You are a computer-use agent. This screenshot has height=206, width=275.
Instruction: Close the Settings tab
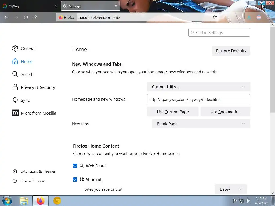tap(116, 6)
